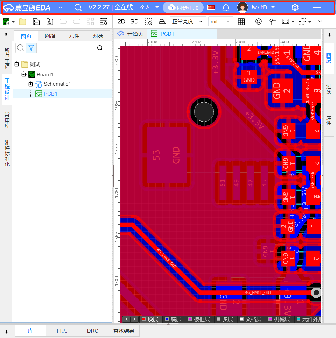This screenshot has width=336, height=338.
Task: Click the save file icon
Action: point(36,22)
